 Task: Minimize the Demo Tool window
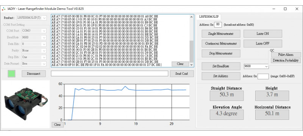(274, 9)
